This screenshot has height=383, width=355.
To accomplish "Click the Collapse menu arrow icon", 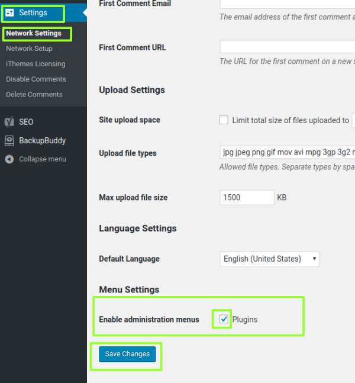I will pos(9,159).
